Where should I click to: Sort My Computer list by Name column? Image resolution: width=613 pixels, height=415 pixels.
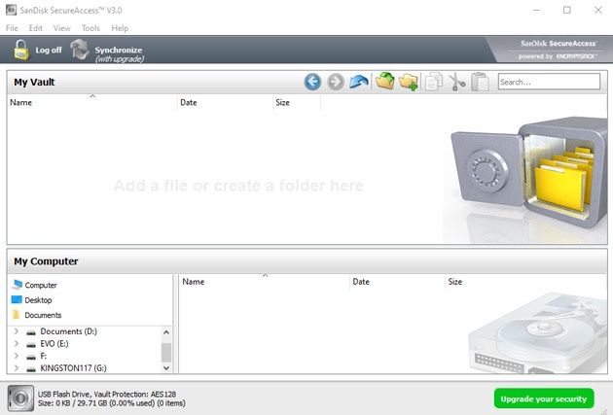click(x=265, y=282)
